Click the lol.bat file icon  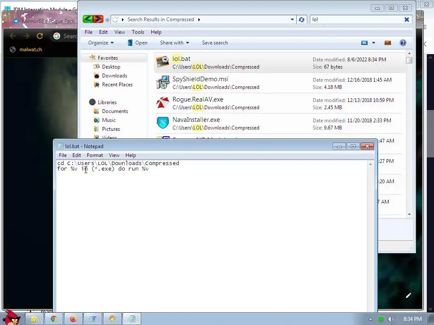tap(162, 62)
